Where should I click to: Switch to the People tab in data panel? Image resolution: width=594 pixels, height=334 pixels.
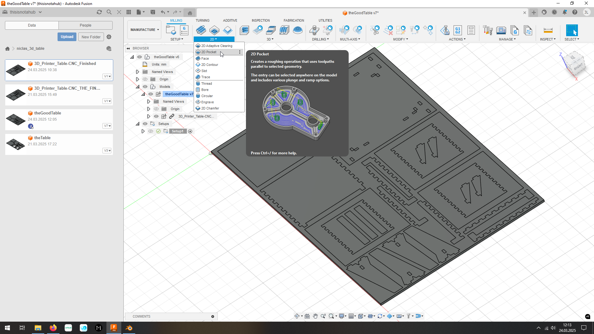85,25
